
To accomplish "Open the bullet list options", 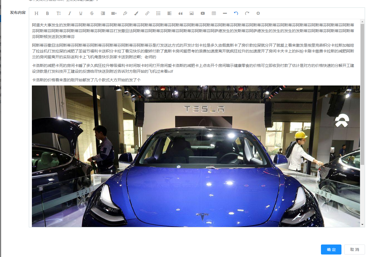I will click(158, 13).
